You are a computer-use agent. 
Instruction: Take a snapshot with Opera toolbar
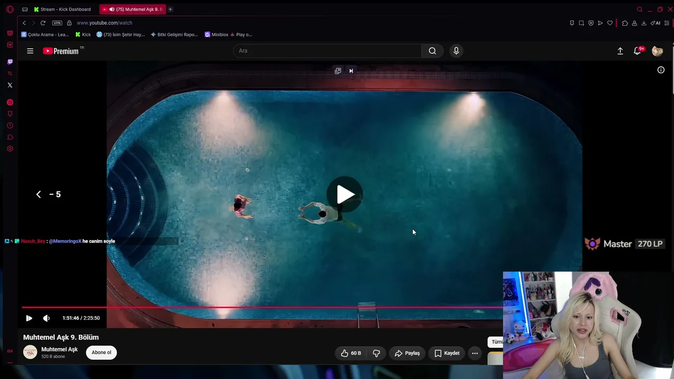click(581, 23)
